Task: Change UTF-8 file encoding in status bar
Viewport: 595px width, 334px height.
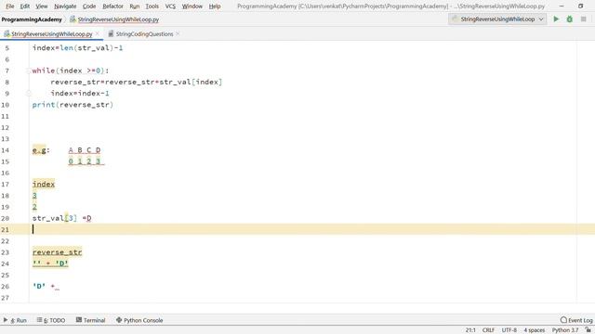Action: 509,330
